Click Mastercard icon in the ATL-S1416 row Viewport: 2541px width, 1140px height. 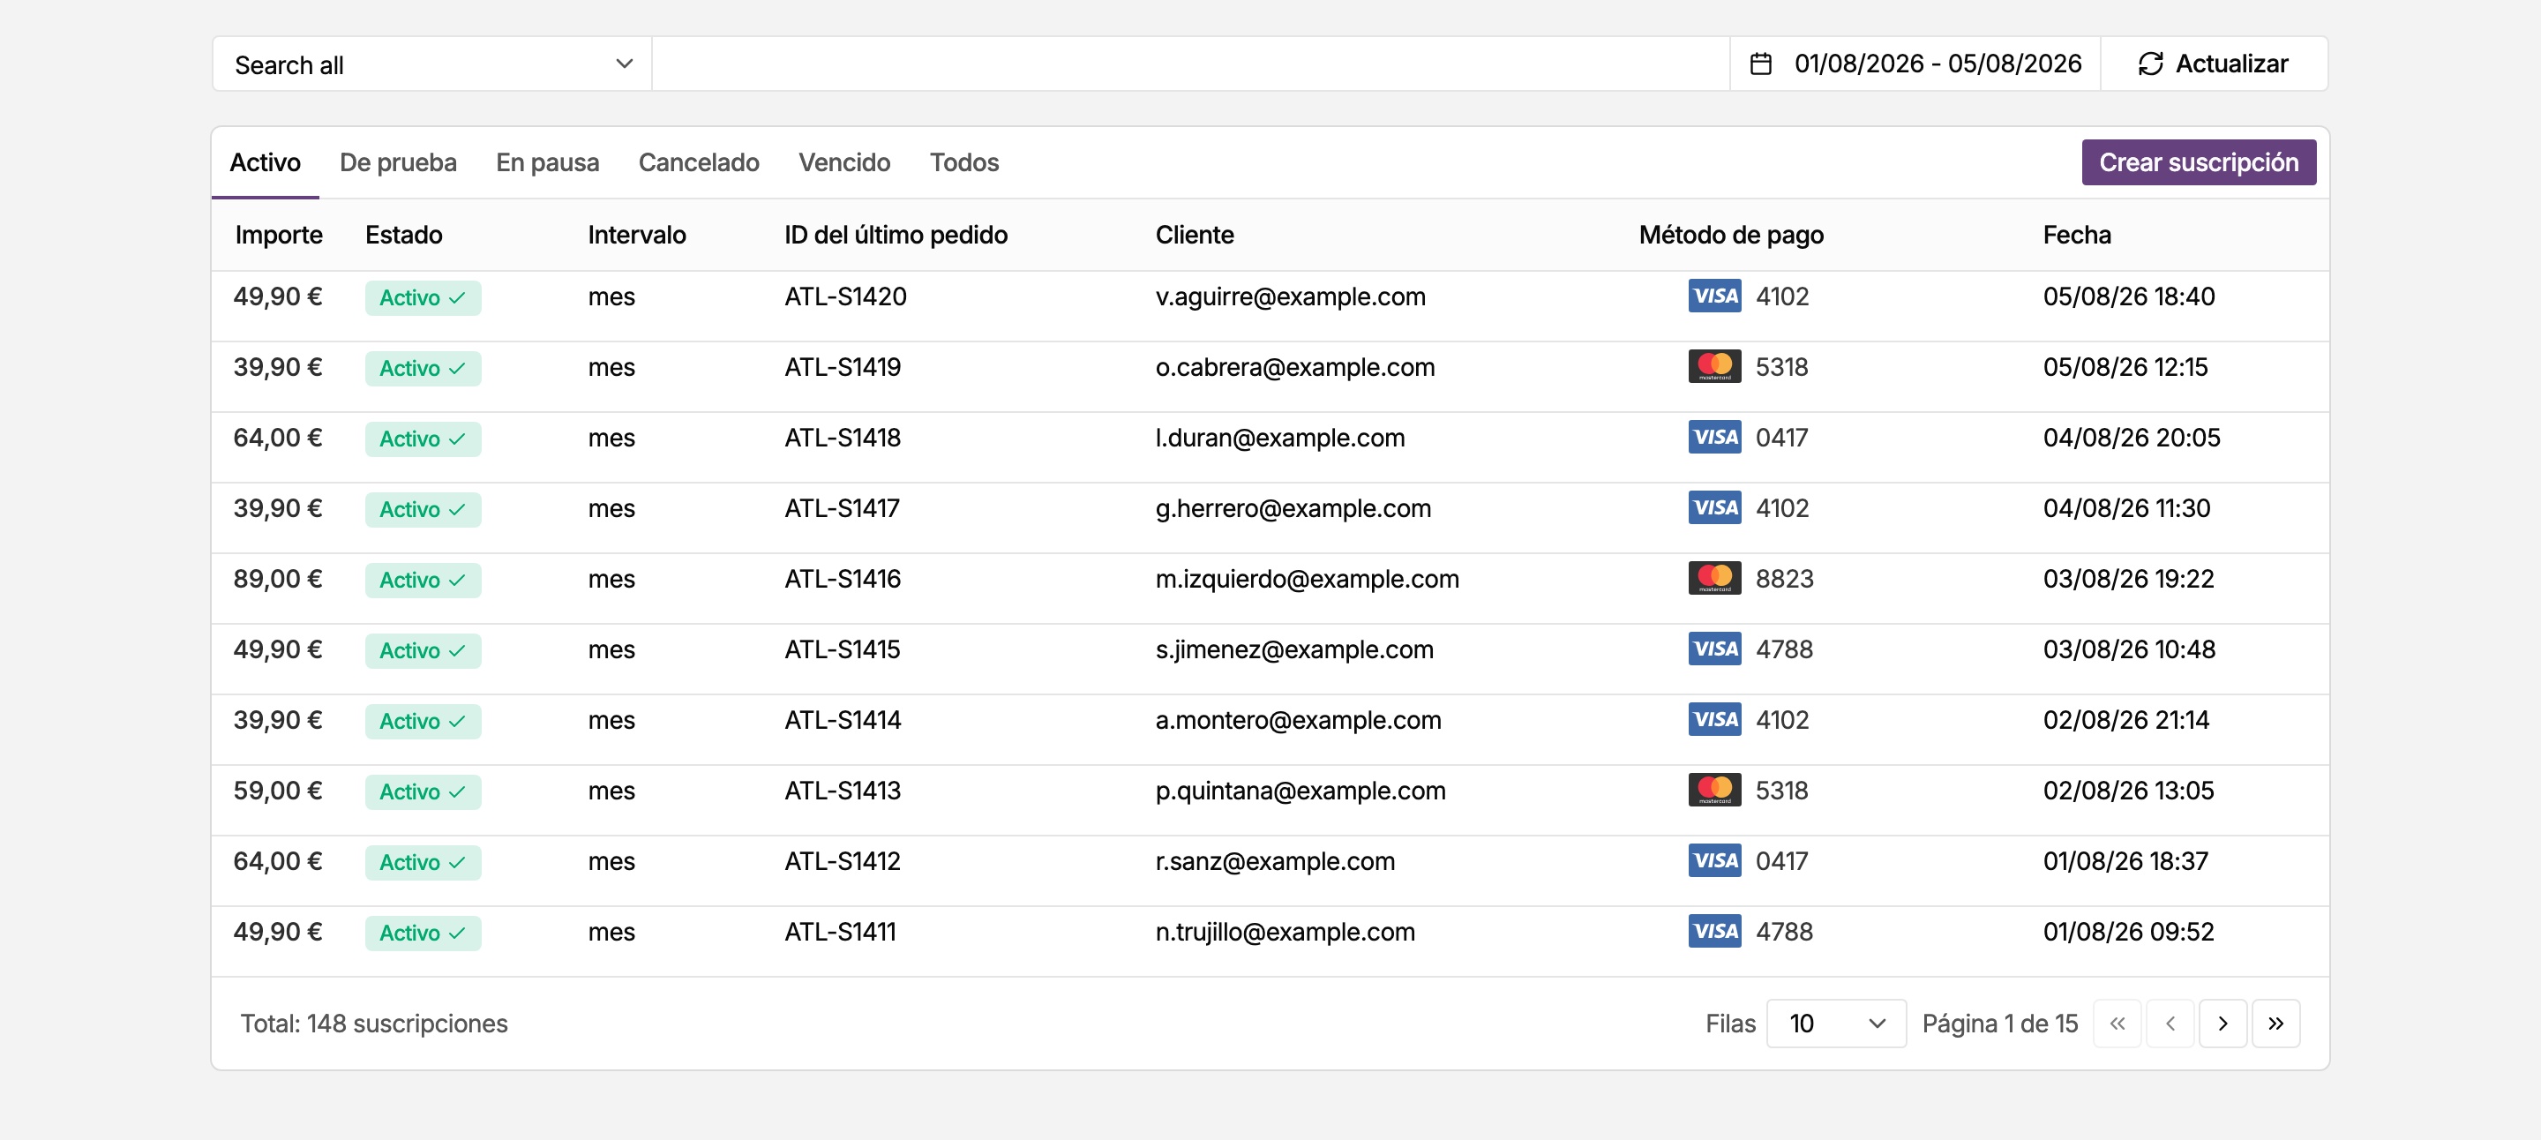tap(1714, 578)
